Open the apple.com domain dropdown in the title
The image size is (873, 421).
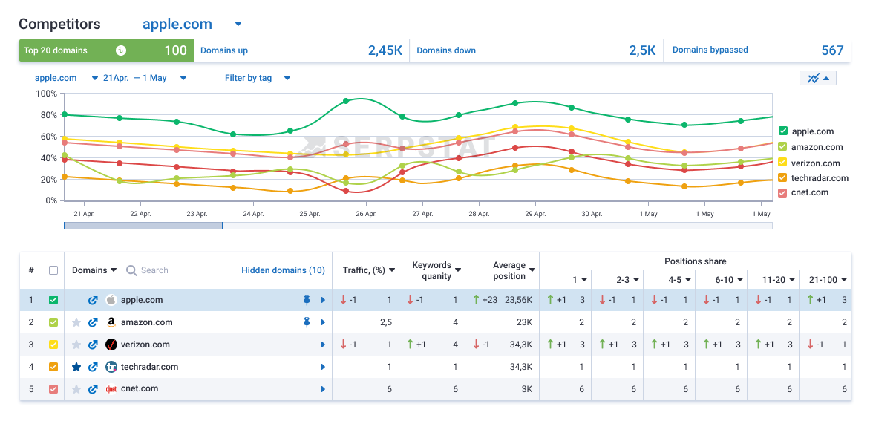click(x=238, y=25)
